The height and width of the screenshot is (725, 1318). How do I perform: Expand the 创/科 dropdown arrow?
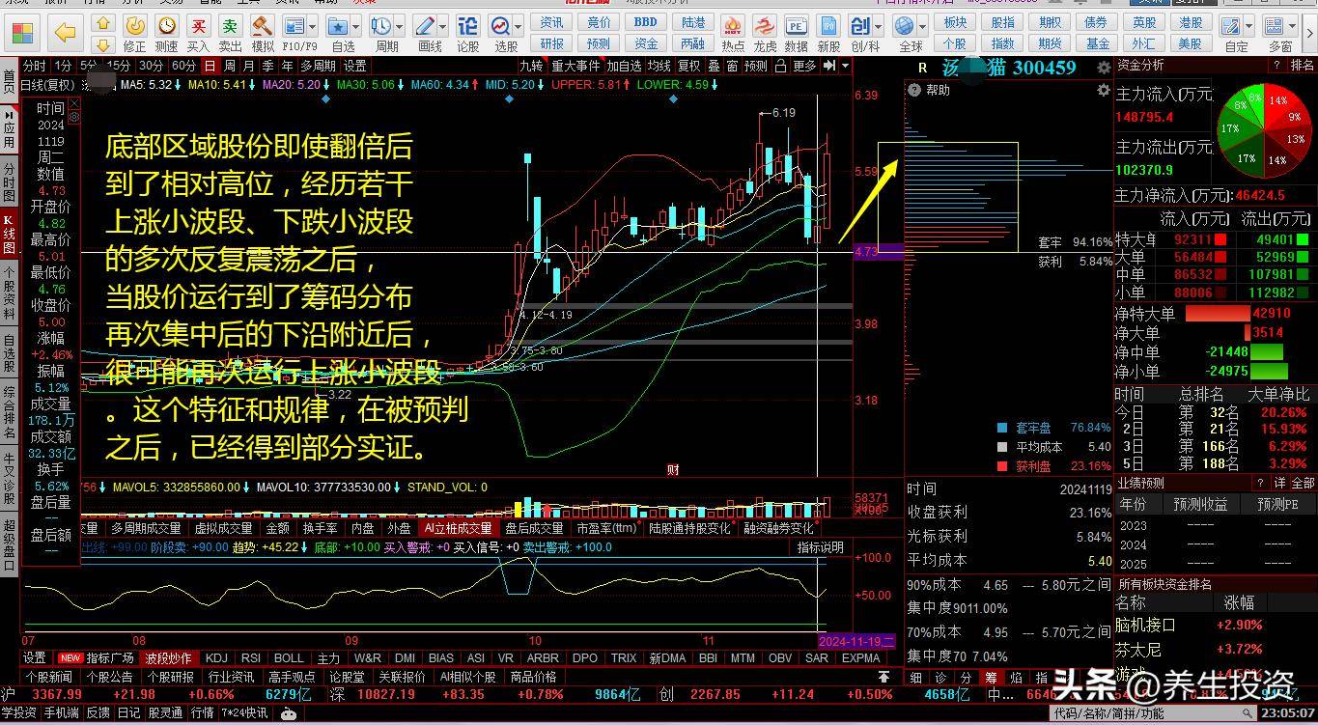coord(880,24)
